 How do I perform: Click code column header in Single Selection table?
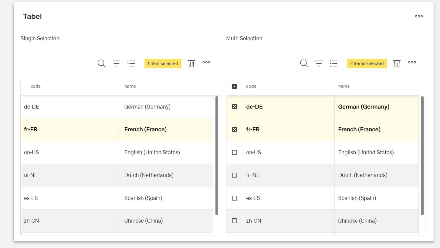coord(36,86)
